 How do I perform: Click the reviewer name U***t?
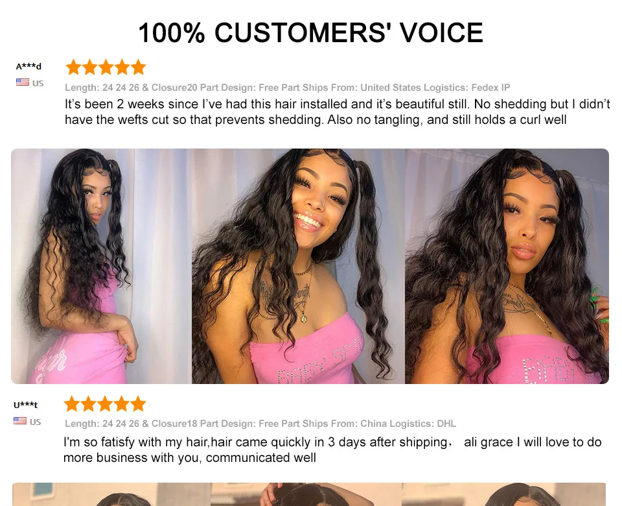25,405
